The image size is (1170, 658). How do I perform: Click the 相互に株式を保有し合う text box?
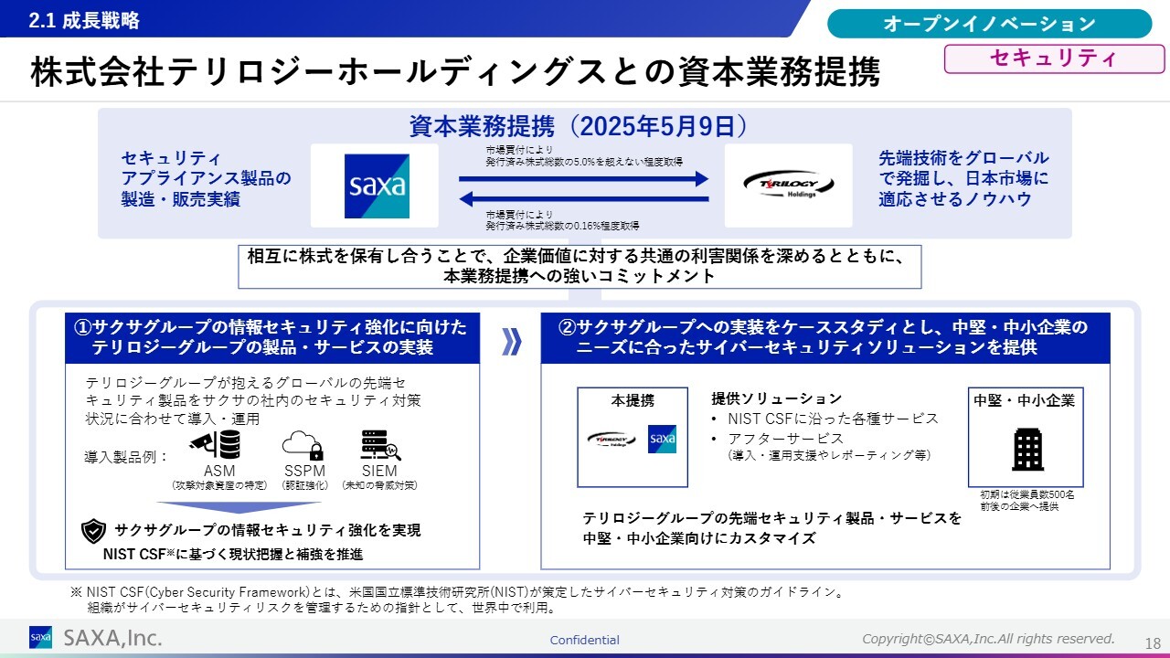click(580, 266)
